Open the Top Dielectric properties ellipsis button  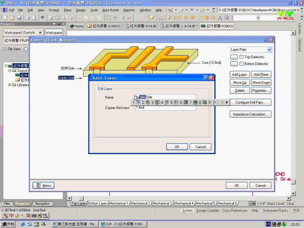tap(234, 57)
